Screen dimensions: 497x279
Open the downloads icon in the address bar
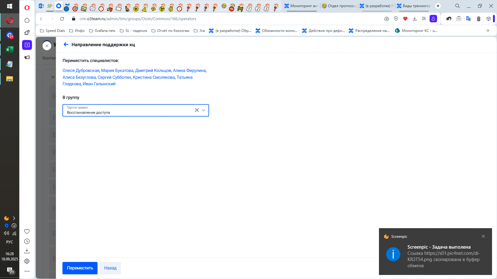415,19
